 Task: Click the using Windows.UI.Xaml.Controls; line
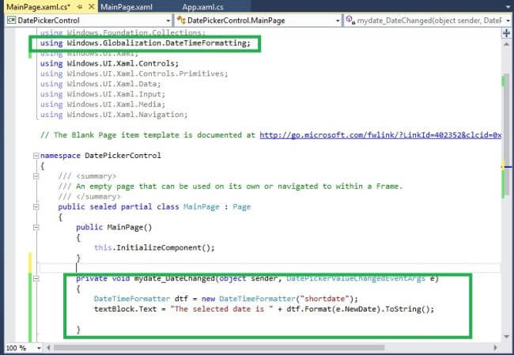pyautogui.click(x=109, y=63)
